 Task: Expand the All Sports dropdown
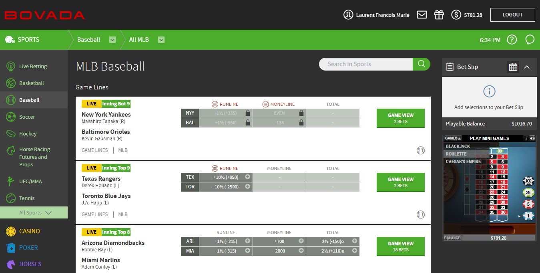coord(34,213)
